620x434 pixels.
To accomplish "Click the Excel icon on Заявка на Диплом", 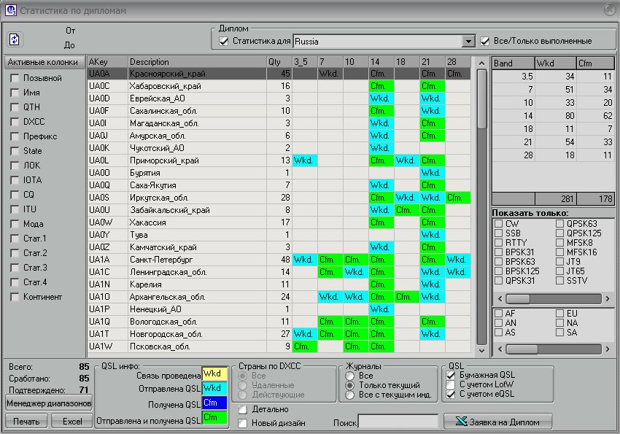I will click(461, 422).
